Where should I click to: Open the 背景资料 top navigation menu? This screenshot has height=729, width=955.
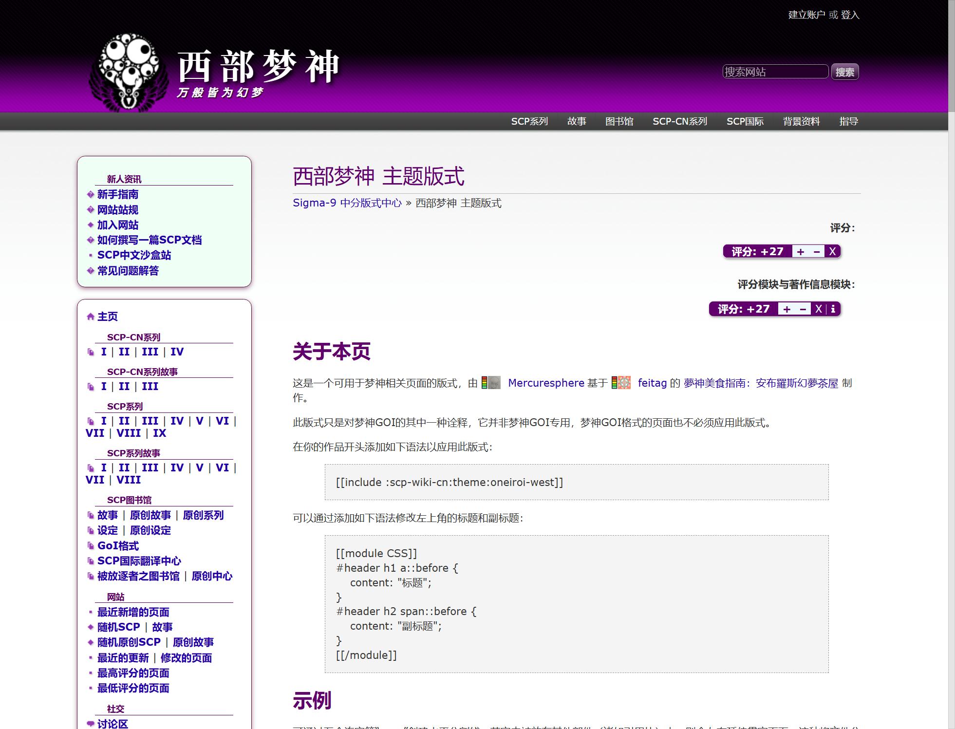pyautogui.click(x=801, y=121)
